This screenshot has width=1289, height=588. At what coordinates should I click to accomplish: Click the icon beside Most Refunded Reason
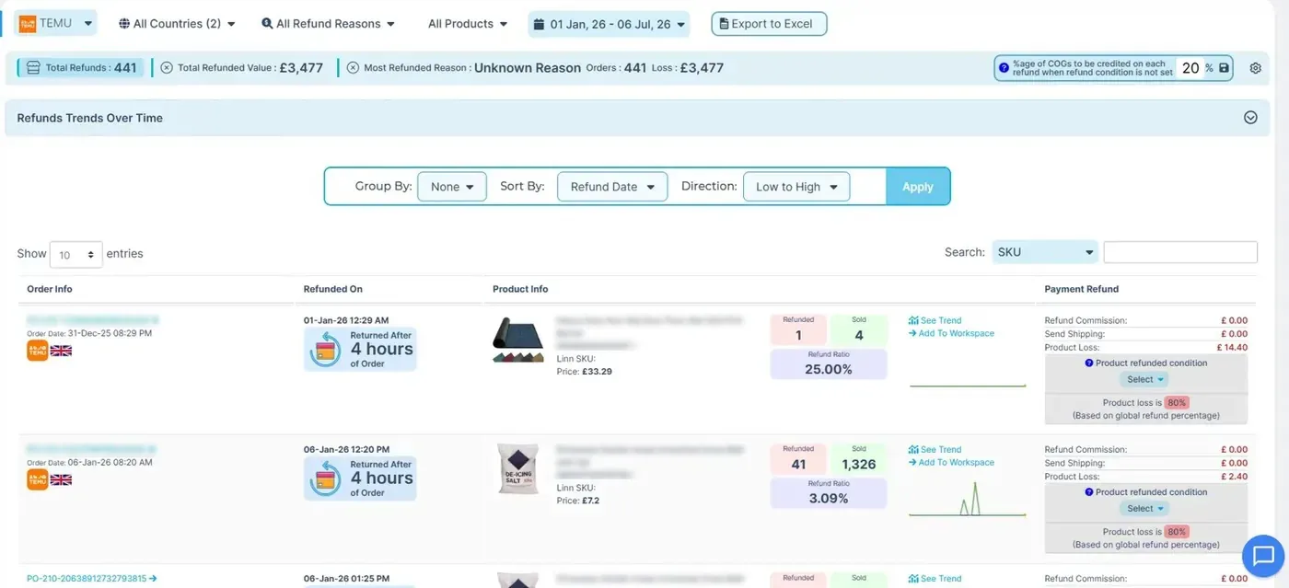click(x=353, y=68)
